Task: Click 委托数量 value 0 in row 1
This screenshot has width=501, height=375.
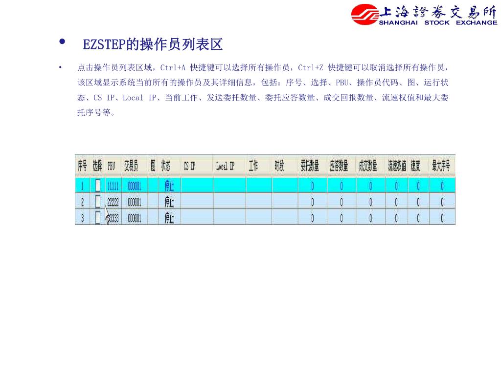Action: tap(312, 186)
